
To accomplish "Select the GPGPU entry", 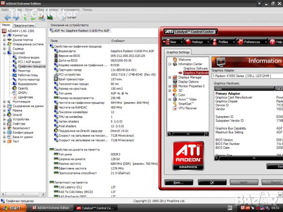I will (23, 93).
